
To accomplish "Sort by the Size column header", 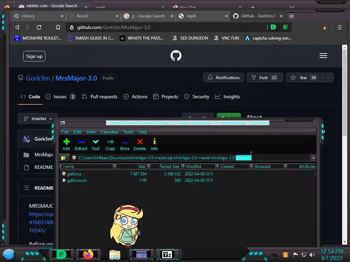I will point(131,166).
